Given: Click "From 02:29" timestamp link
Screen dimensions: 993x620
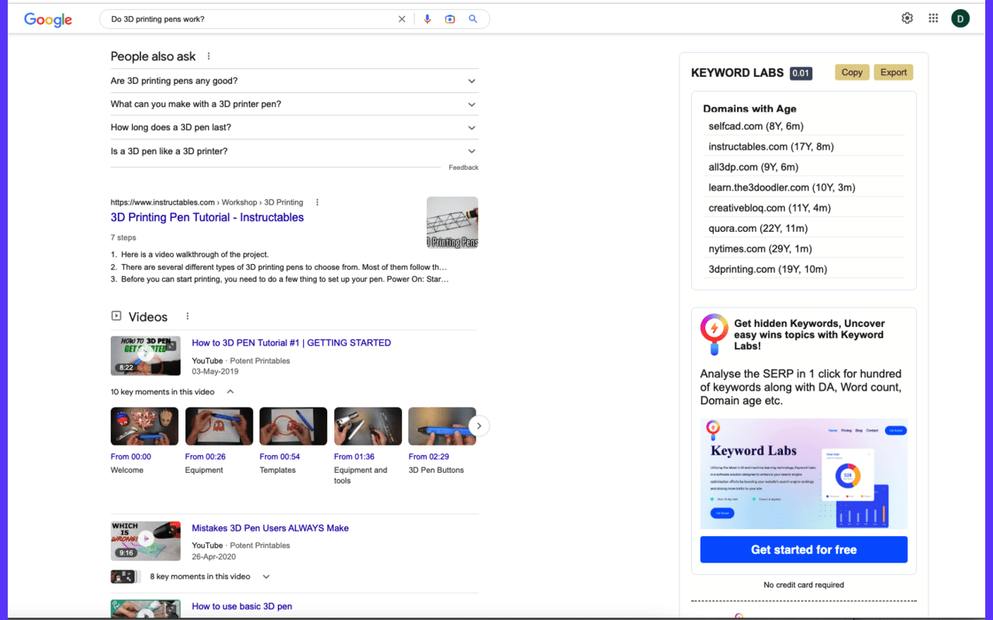Looking at the screenshot, I should point(429,456).
